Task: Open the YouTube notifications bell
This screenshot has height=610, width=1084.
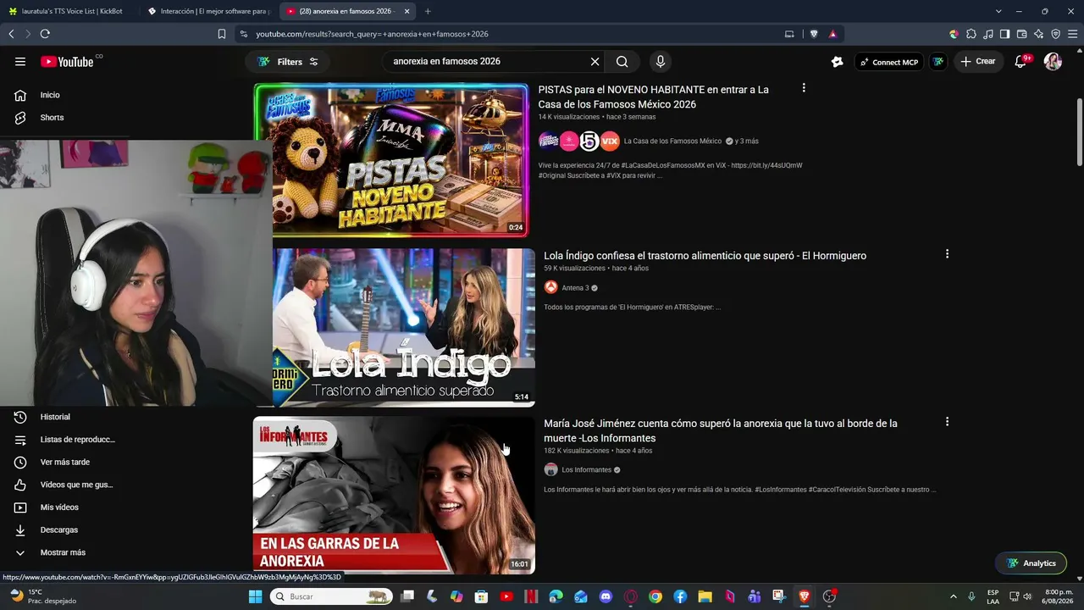Action: (1021, 61)
